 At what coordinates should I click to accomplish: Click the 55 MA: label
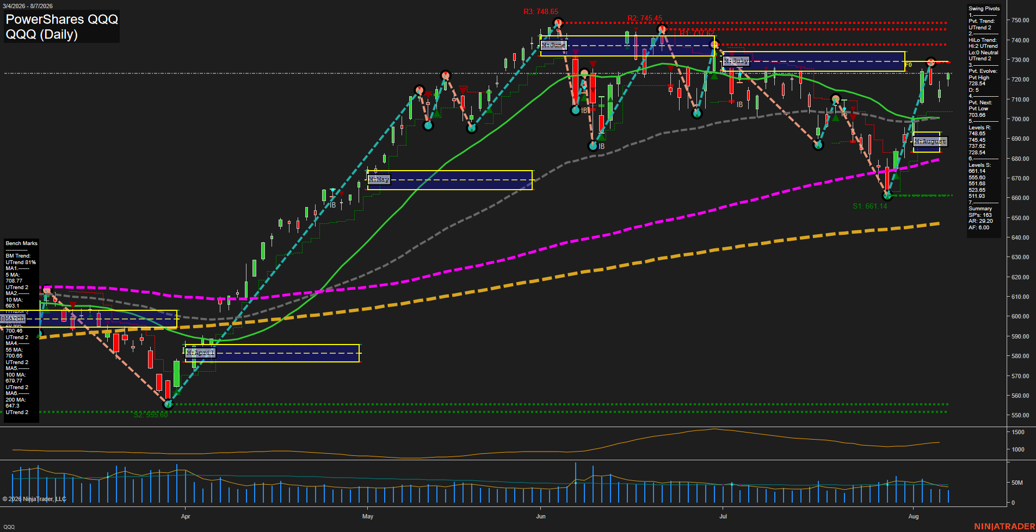point(14,350)
